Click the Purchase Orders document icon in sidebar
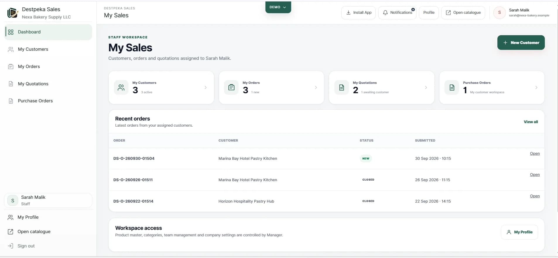The width and height of the screenshot is (558, 258). click(x=11, y=101)
